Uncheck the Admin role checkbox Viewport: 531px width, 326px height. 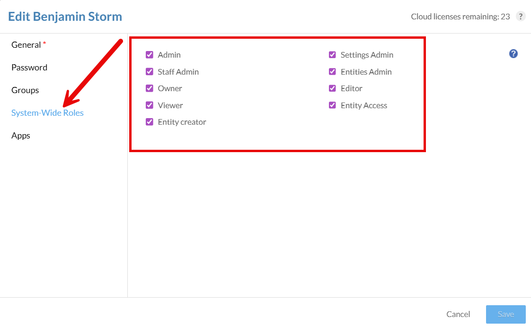click(x=150, y=55)
